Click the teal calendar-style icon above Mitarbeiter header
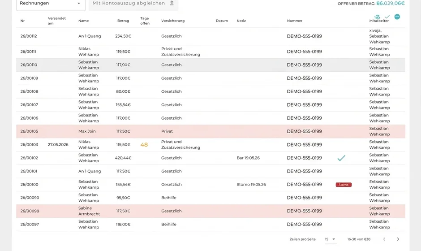Viewport: 421px width, 251px height. click(x=377, y=17)
